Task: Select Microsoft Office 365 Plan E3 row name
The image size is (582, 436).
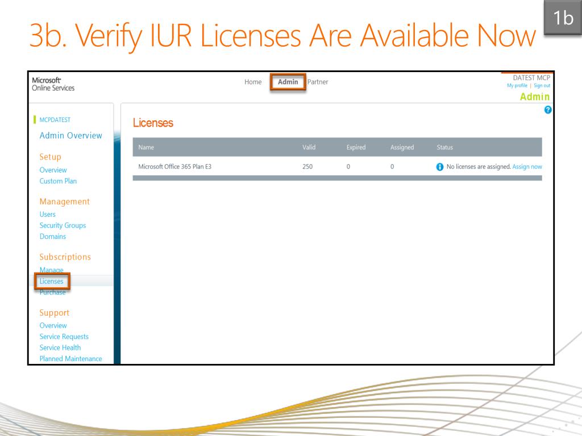Action: click(x=175, y=167)
